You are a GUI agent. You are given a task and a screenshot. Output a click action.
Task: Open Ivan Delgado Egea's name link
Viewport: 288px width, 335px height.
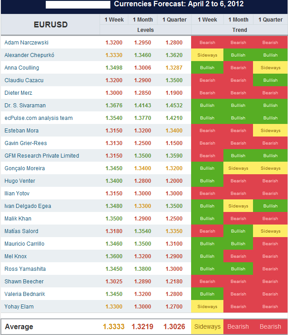pyautogui.click(x=28, y=206)
